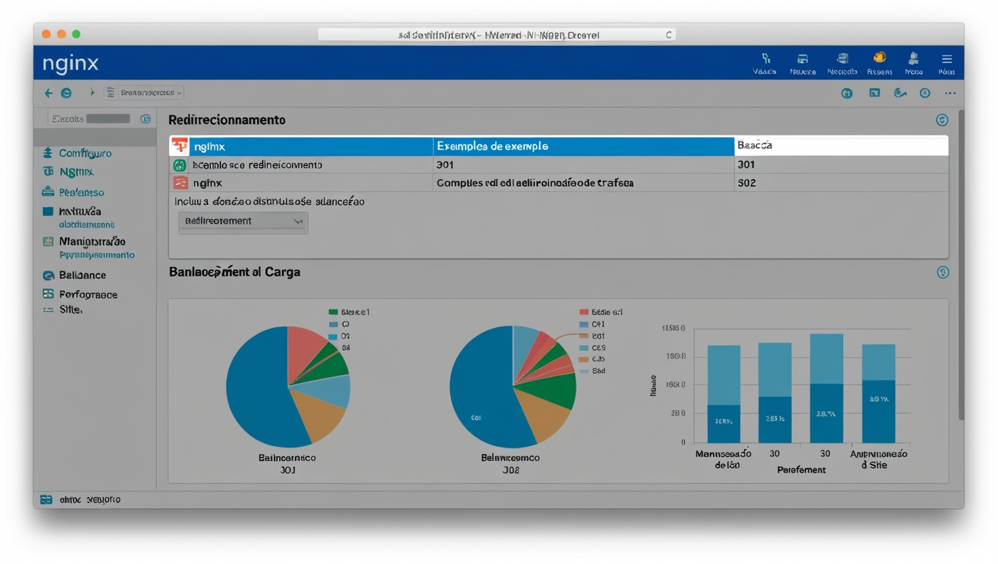Open the Ncno user icon in header

pos(914,59)
